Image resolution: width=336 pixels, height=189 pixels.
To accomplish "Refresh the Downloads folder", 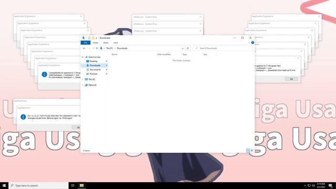I will pos(188,48).
